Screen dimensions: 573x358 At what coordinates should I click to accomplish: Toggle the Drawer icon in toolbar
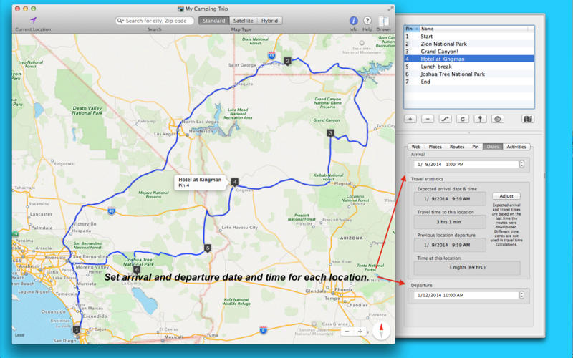(383, 21)
